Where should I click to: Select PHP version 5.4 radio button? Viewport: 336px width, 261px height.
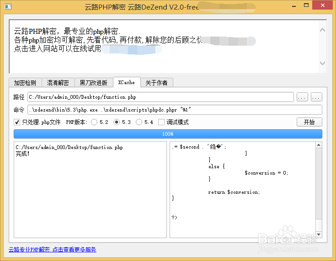[139, 122]
